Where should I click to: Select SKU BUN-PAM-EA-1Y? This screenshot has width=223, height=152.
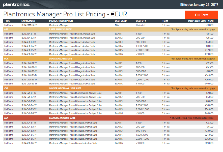point(29,25)
